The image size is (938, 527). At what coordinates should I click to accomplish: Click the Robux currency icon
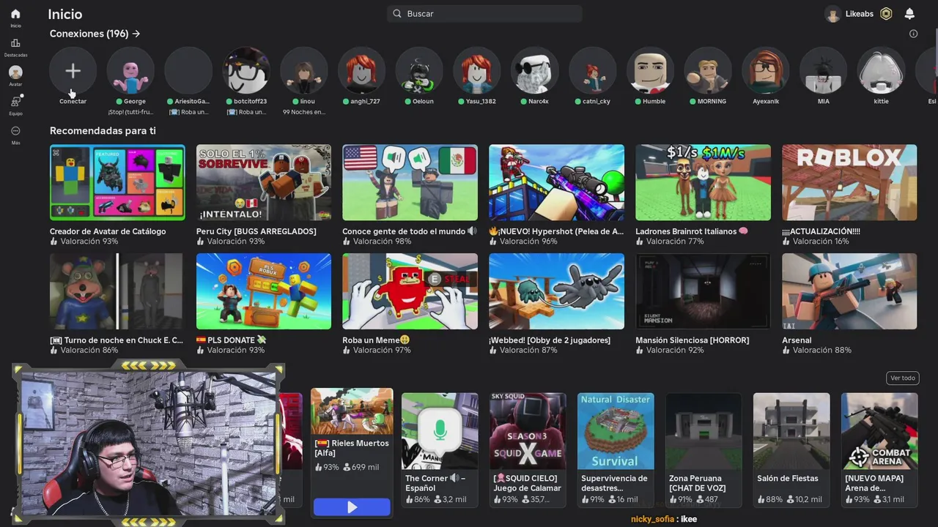coord(886,14)
